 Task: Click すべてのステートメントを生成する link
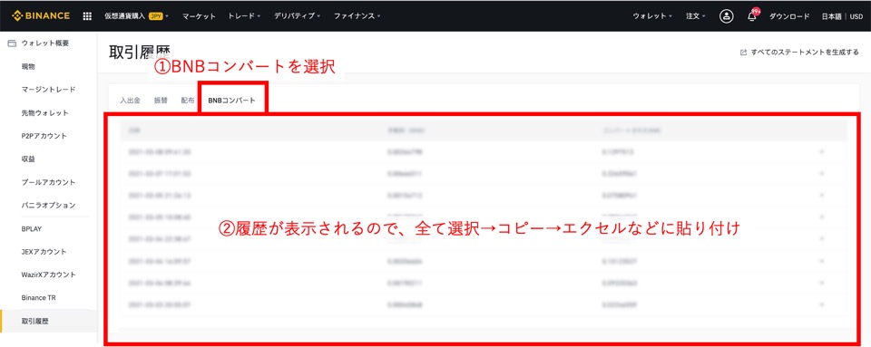[805, 53]
